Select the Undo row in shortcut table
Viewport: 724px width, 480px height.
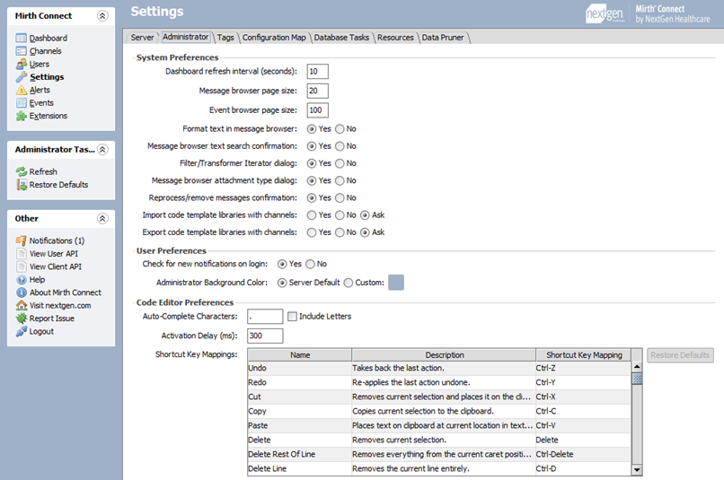point(439,368)
